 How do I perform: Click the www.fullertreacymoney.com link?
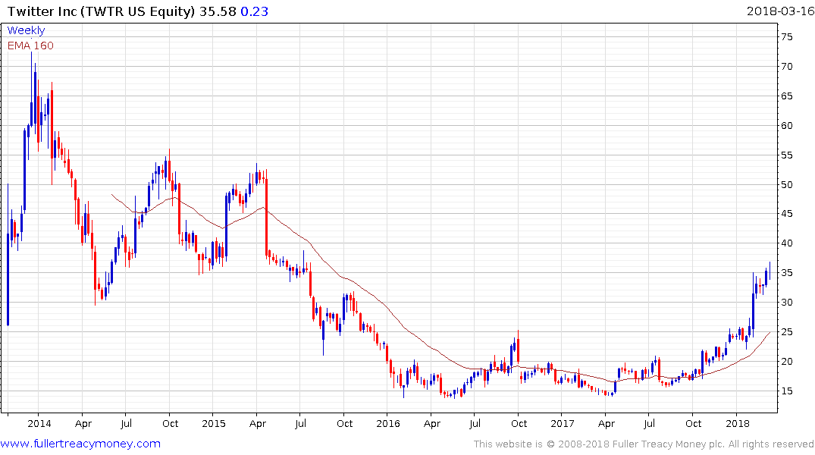pos(80,444)
